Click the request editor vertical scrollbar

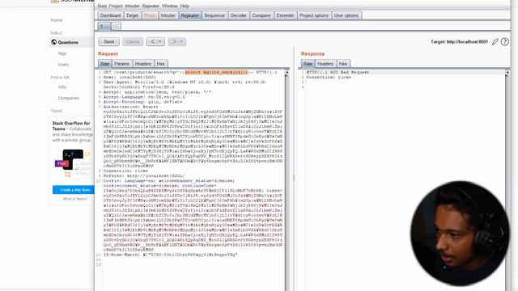[287, 179]
